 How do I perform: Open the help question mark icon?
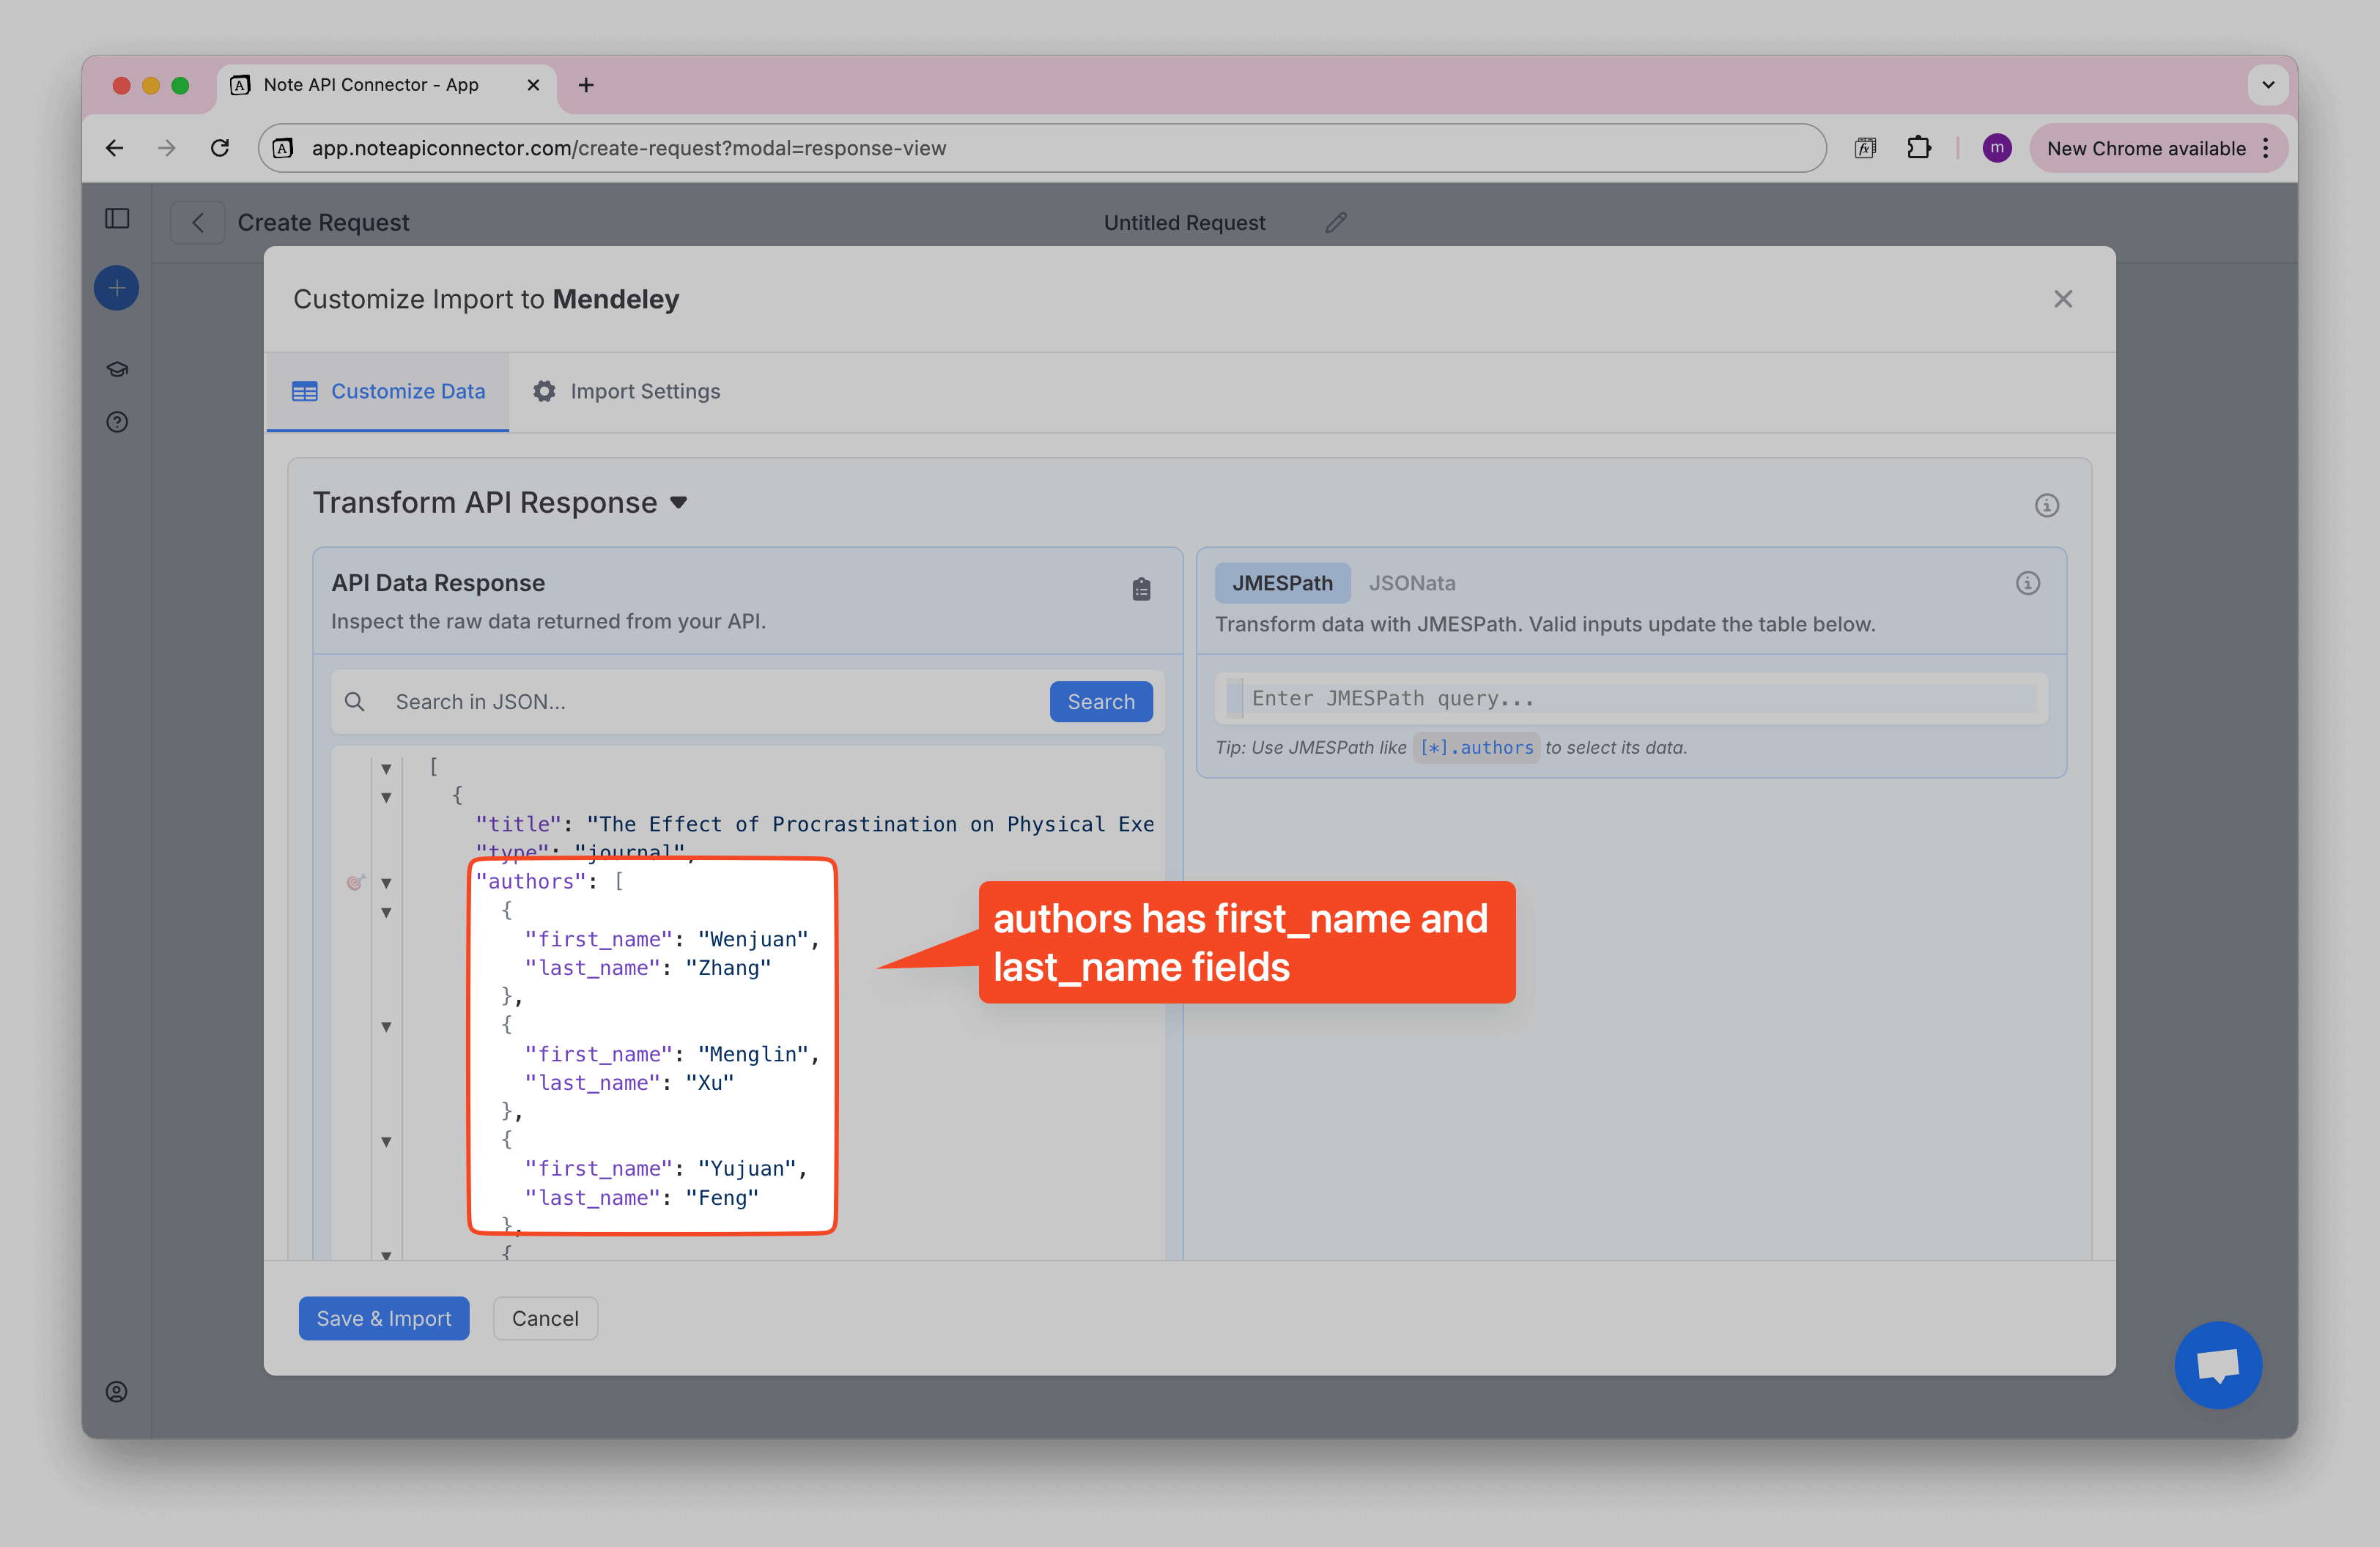pos(117,423)
